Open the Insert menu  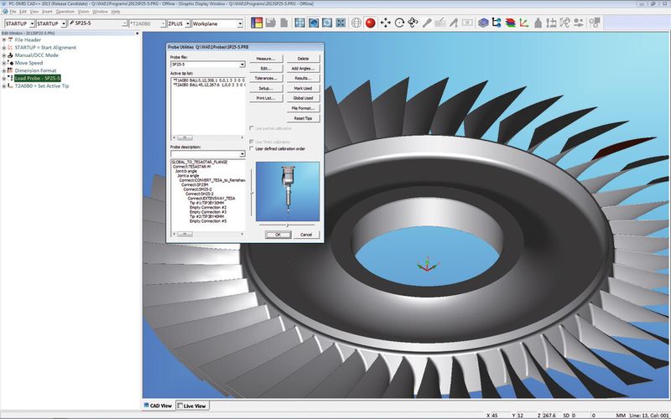click(47, 12)
